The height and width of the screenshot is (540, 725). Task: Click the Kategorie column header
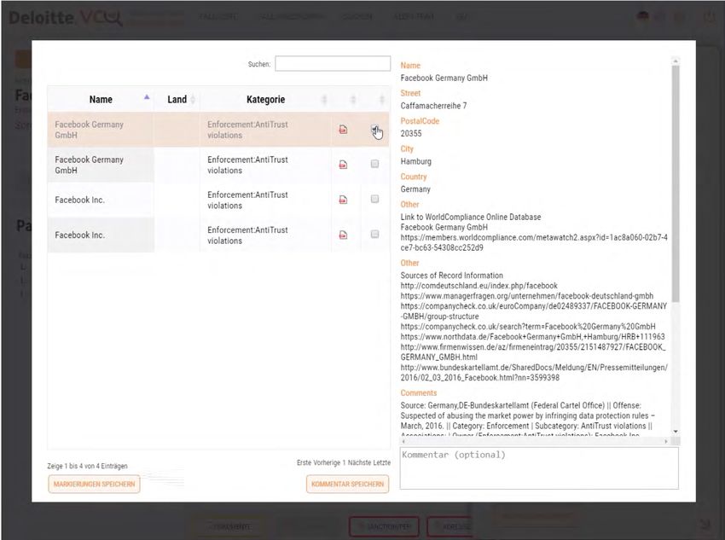pos(266,100)
